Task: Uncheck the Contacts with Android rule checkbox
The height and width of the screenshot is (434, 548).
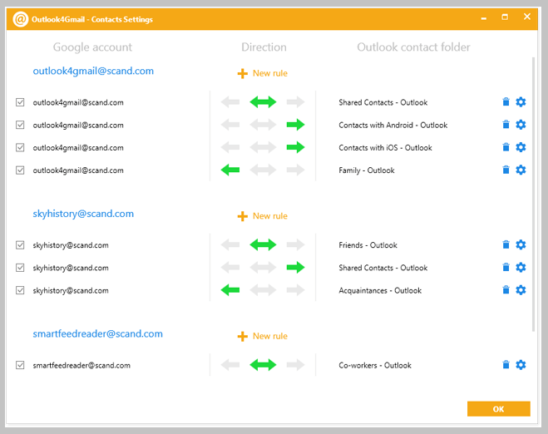Action: tap(20, 125)
